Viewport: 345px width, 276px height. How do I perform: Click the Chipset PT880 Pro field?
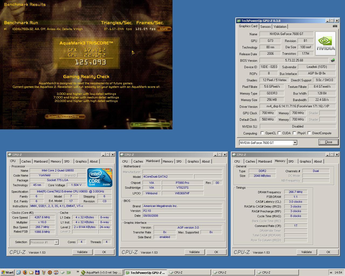tap(182, 183)
